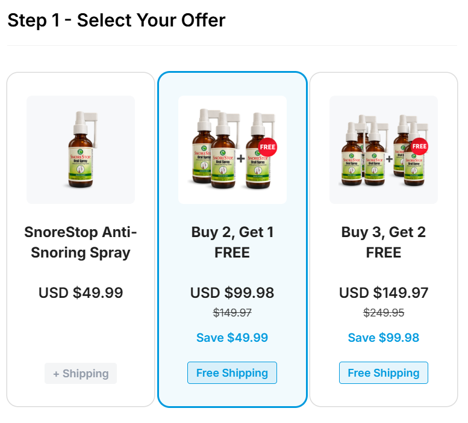Click the Save $49.99 text
468x423 pixels.
(x=232, y=338)
